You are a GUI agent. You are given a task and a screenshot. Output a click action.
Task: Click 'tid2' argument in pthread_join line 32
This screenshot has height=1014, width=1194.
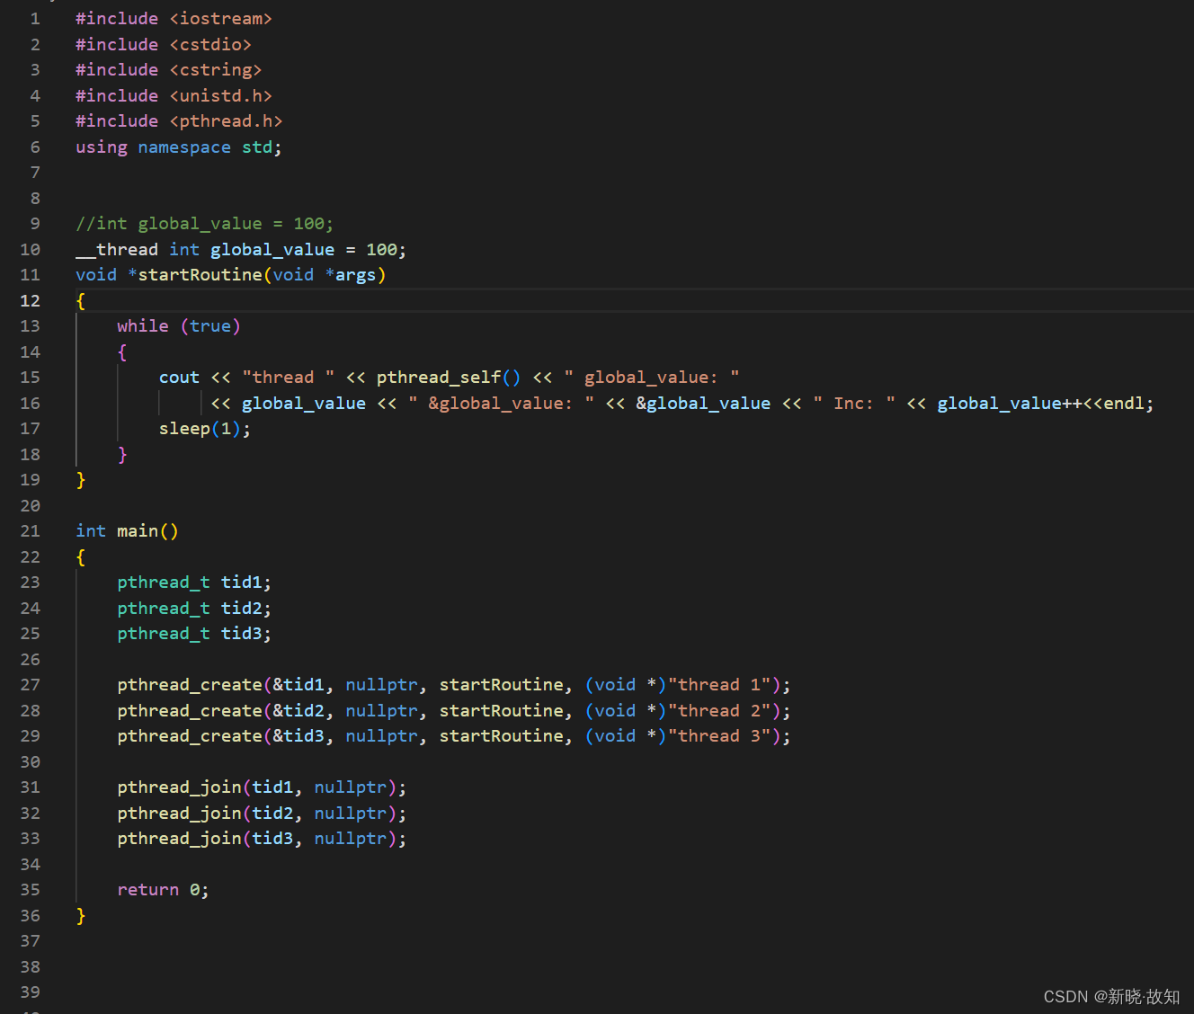(x=272, y=814)
